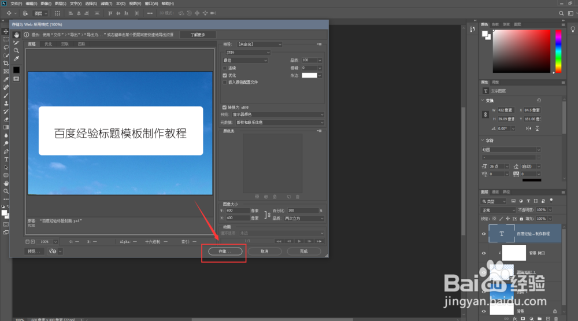Open the 两次立方 resample quality dropdown
Screen dimensions: 578x321
click(304, 219)
